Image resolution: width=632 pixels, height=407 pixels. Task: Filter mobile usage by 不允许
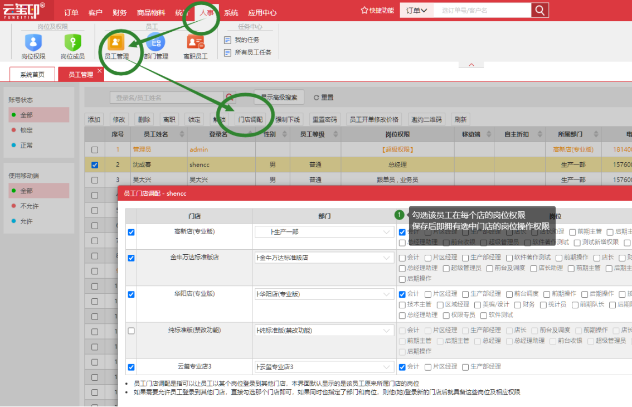38,206
